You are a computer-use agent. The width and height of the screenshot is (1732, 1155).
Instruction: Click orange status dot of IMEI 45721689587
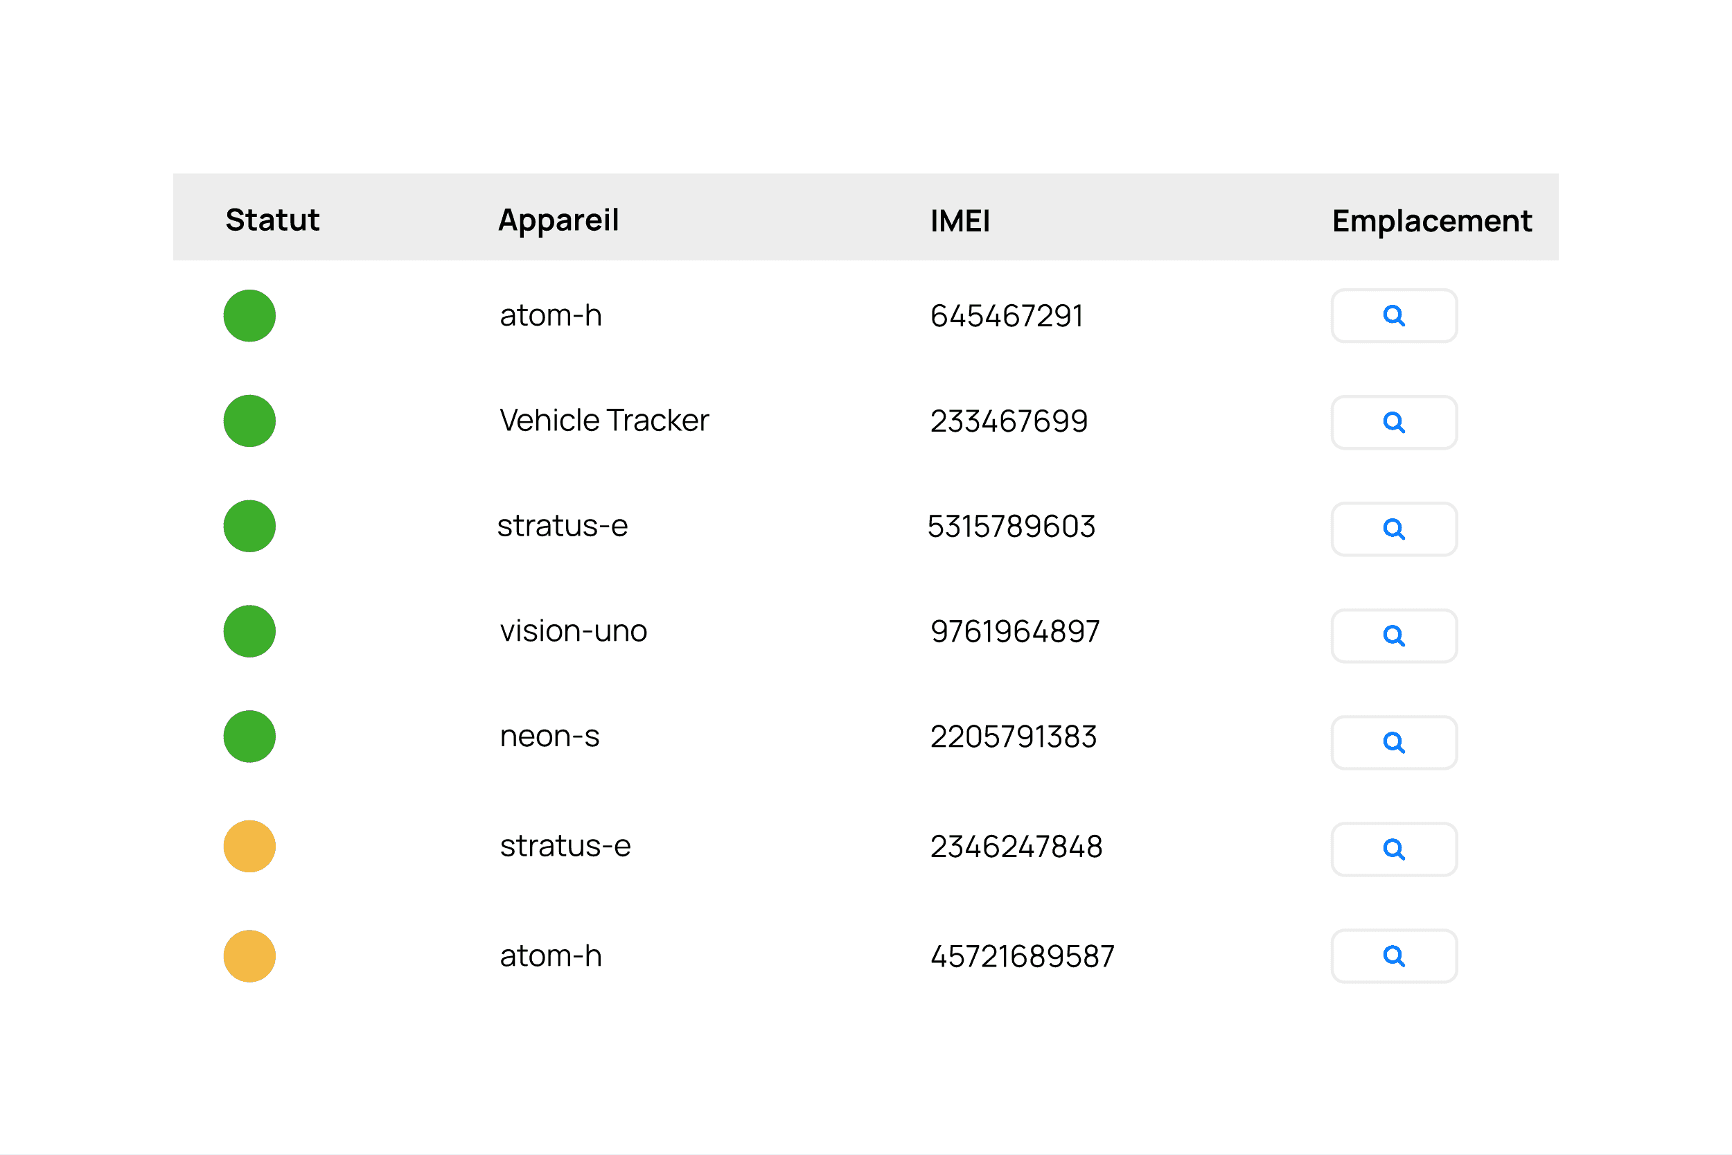pos(249,956)
